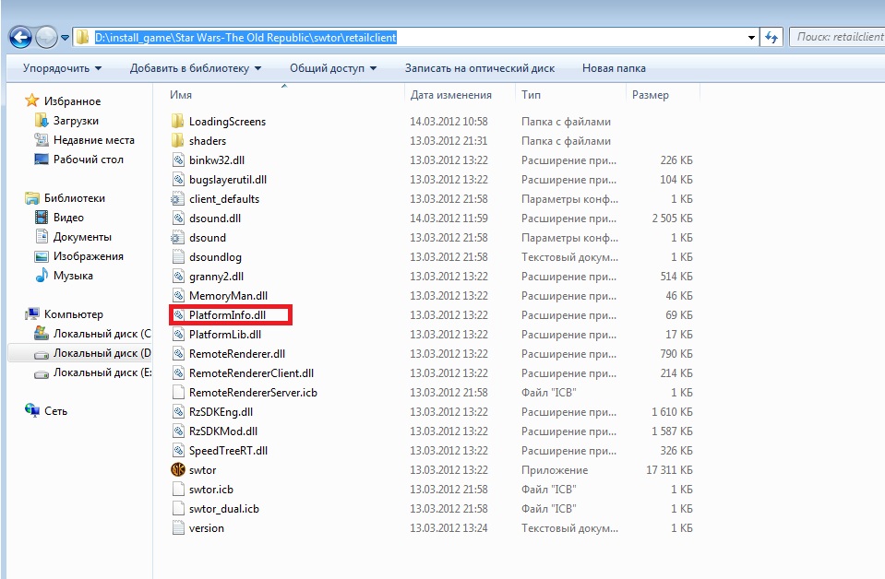This screenshot has height=579, width=885.
Task: Click the refresh button next to address bar
Action: click(771, 38)
